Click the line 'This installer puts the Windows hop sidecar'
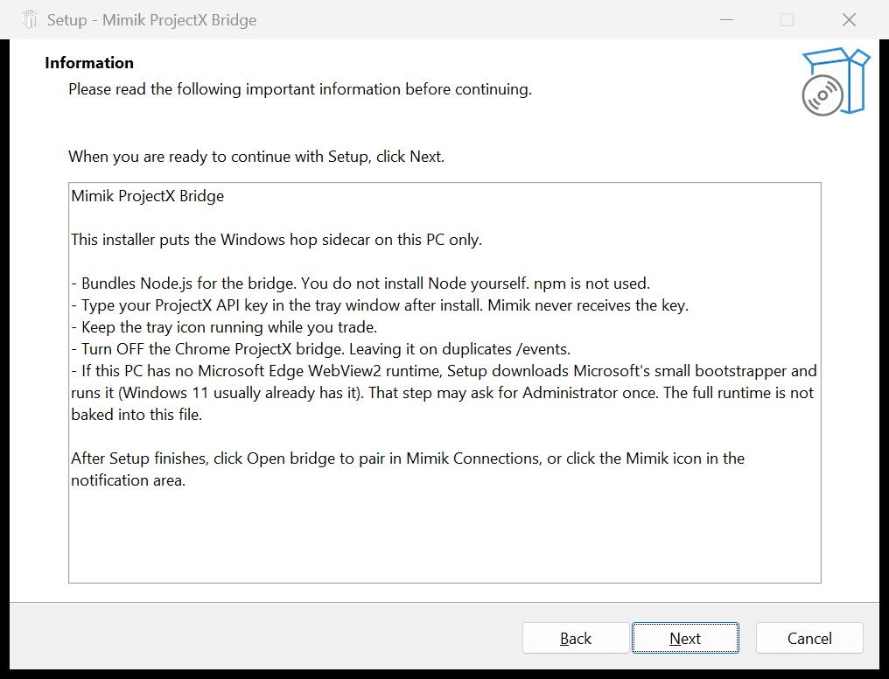The image size is (889, 679). coord(276,240)
